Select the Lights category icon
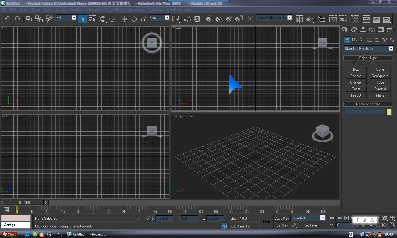This screenshot has width=397, height=238. pos(362,40)
